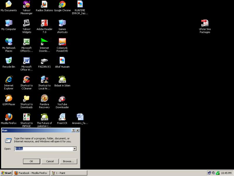Select the Pandora Recovery desktop icon
The image size is (234, 176).
[44, 98]
